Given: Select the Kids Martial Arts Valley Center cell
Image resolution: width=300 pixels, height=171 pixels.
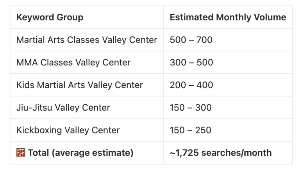Looking at the screenshot, I should click(80, 85).
